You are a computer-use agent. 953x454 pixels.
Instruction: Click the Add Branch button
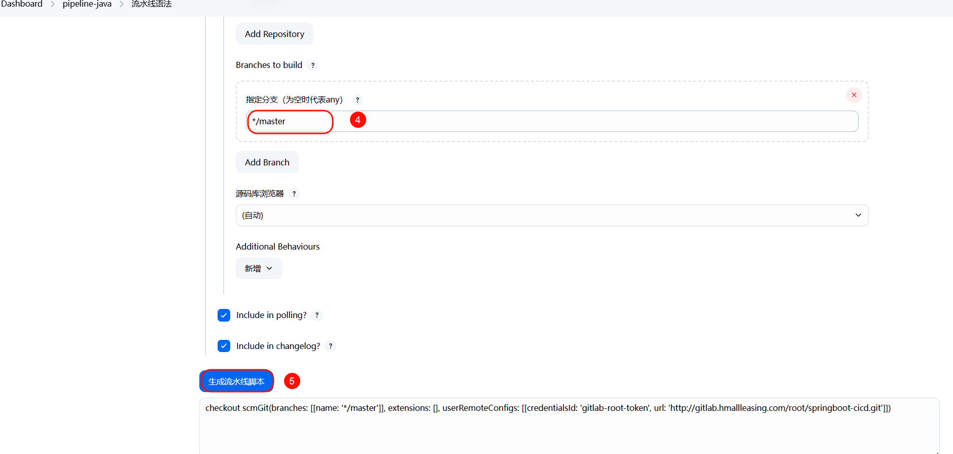267,162
